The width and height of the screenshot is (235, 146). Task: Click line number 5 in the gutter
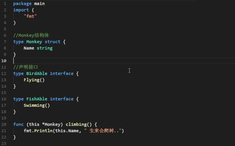5,29
